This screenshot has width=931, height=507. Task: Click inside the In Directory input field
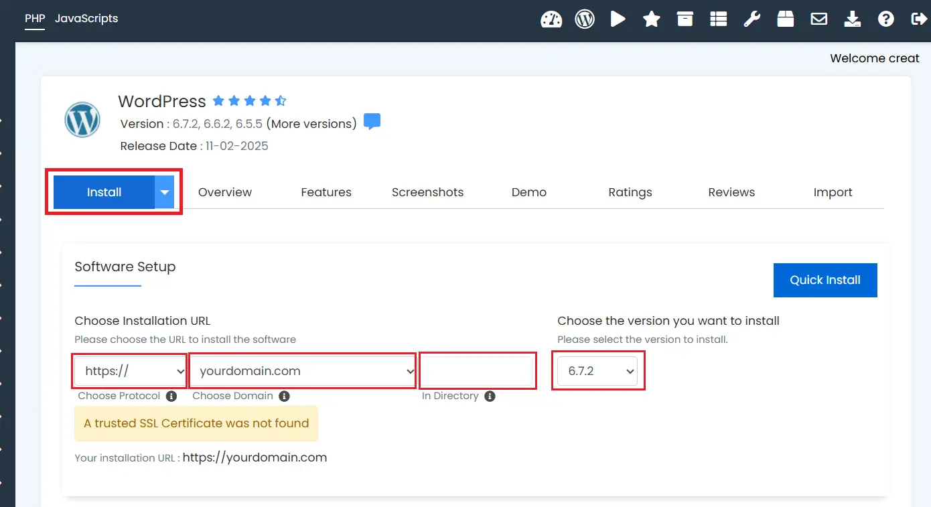point(477,370)
